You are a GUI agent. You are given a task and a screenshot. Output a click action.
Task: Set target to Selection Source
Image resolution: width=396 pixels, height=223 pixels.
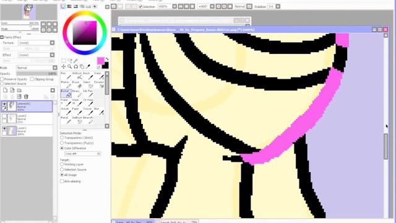[62, 170]
